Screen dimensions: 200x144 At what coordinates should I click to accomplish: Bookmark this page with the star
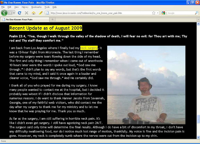coord(153,13)
